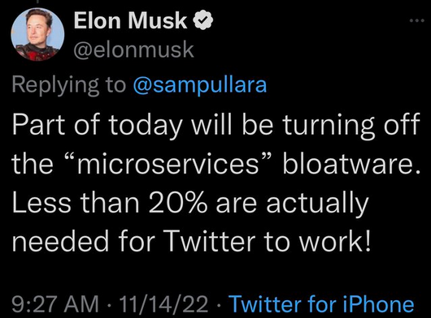Click the "20%" figure in the tweet
The height and width of the screenshot is (318, 431).
(x=177, y=204)
